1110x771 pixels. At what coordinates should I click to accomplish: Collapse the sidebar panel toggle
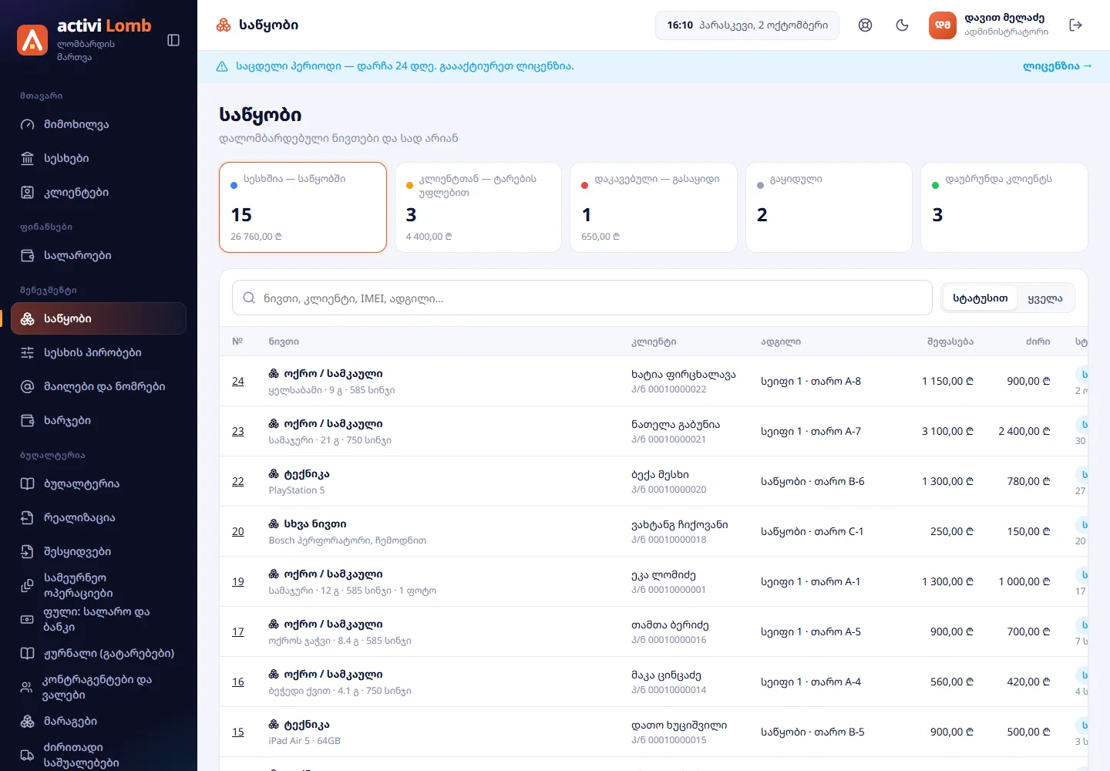(x=173, y=40)
